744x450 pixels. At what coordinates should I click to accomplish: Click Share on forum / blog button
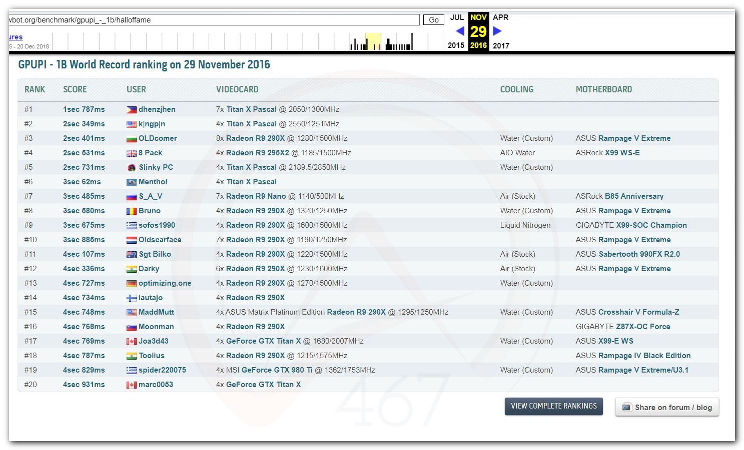tap(667, 407)
